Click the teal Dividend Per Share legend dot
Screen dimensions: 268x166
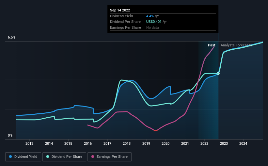(48, 157)
